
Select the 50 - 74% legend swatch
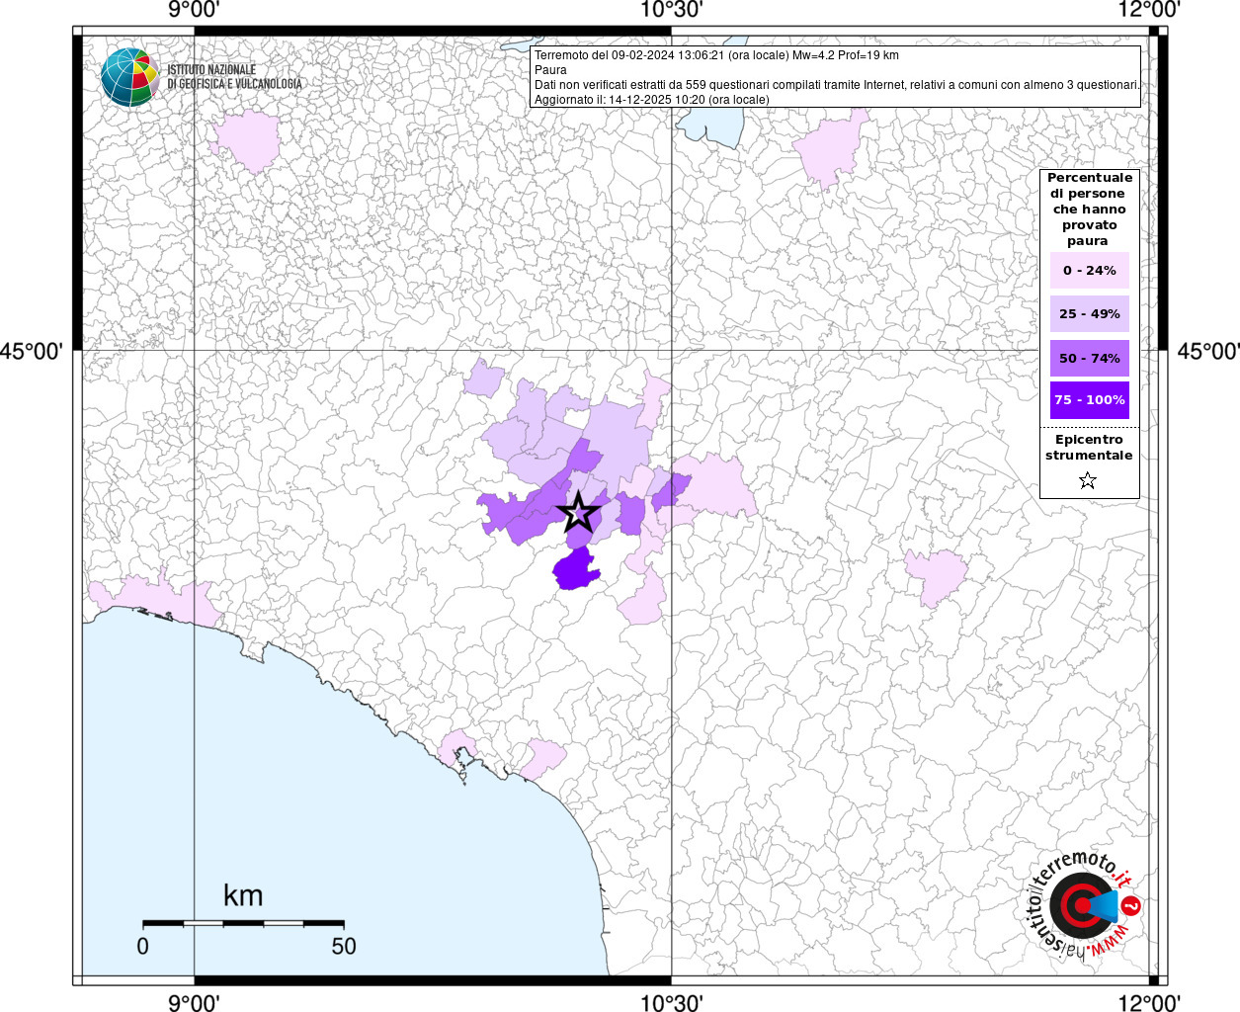[1090, 358]
